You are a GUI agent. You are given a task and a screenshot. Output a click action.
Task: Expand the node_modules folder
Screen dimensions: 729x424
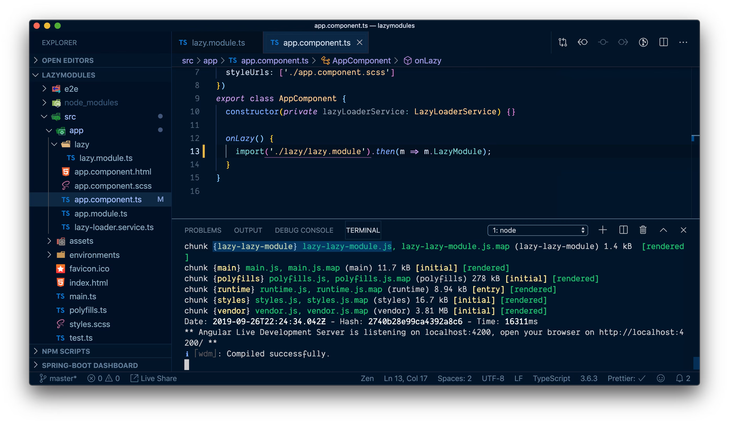(x=91, y=102)
